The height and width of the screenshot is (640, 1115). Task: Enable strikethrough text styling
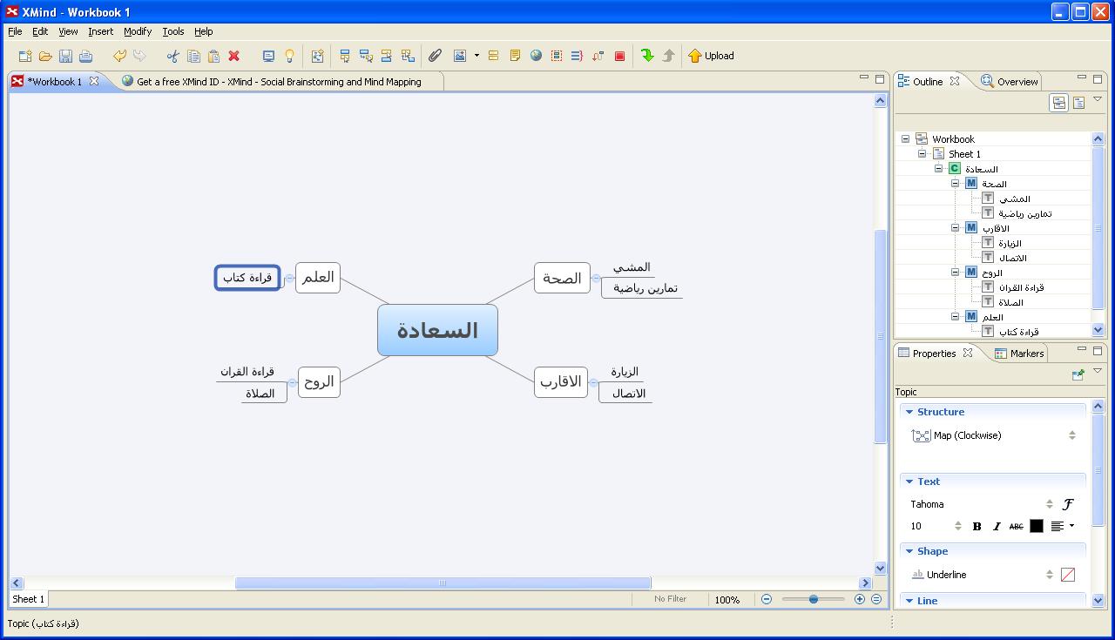tap(1017, 526)
